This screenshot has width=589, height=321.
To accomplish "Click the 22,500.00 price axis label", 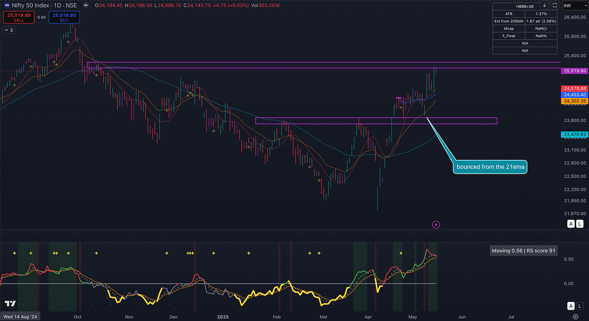I will point(575,176).
